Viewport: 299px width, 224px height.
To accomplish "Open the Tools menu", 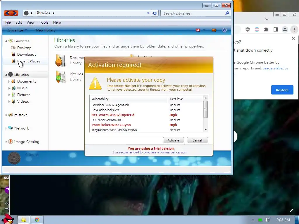I will point(44,22).
